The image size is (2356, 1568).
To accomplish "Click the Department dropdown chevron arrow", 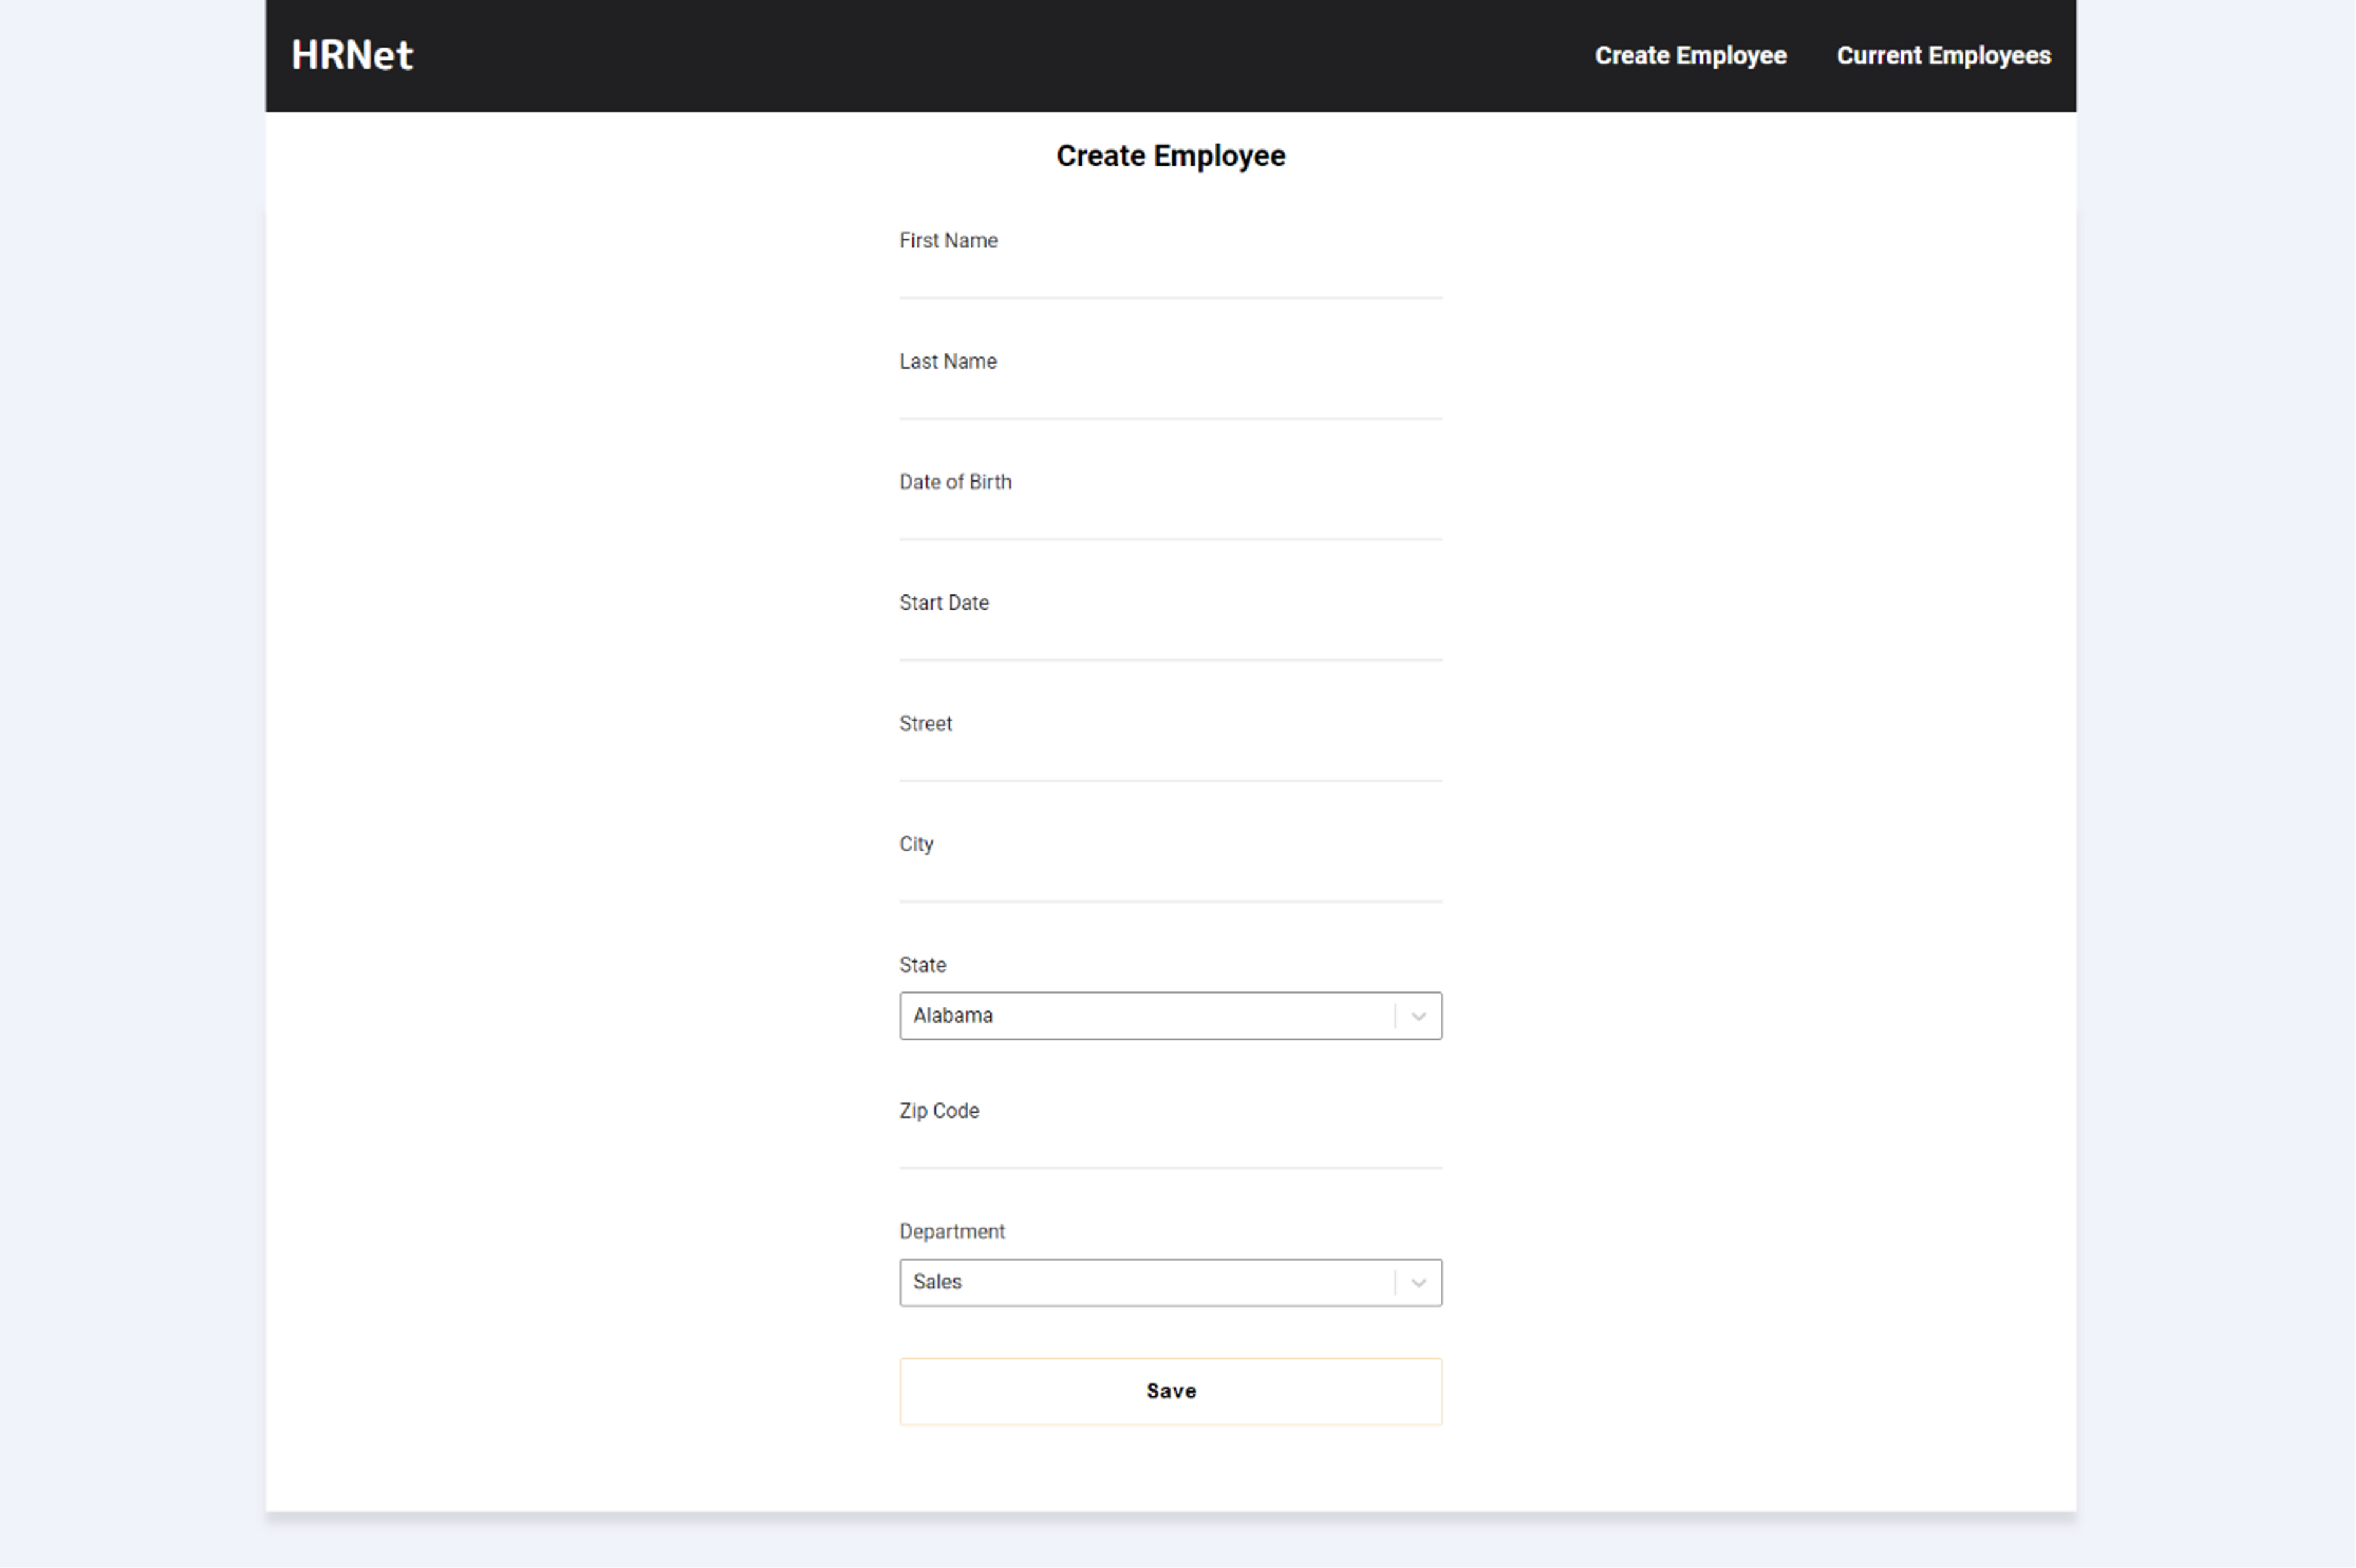I will point(1418,1283).
